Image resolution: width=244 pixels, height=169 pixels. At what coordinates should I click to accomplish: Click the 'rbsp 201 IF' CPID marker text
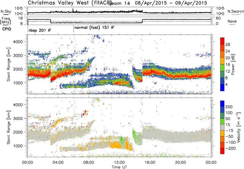[x=40, y=30]
